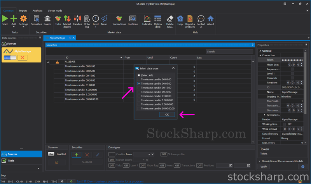Image resolution: width=311 pixels, height=184 pixels.
Task: Open the Candles market data tool
Action: point(77,19)
